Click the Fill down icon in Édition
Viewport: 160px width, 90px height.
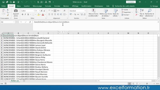136,12
